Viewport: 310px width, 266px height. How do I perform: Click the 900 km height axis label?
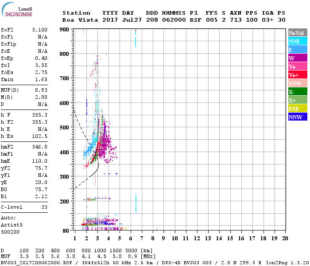tap(65, 30)
